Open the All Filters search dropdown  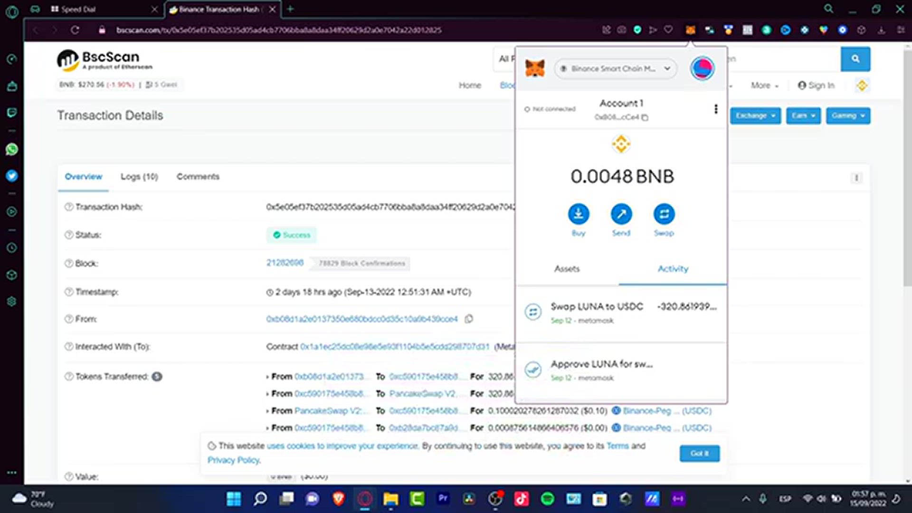point(505,59)
